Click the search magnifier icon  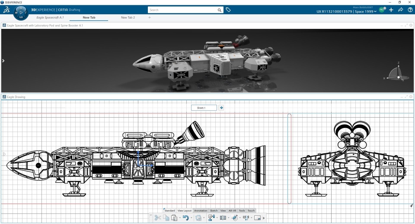(220, 10)
